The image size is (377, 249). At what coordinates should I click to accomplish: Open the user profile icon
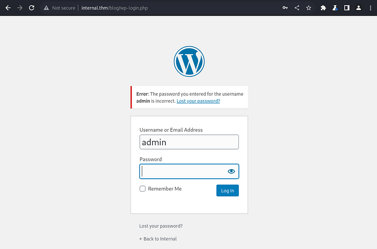[x=359, y=8]
